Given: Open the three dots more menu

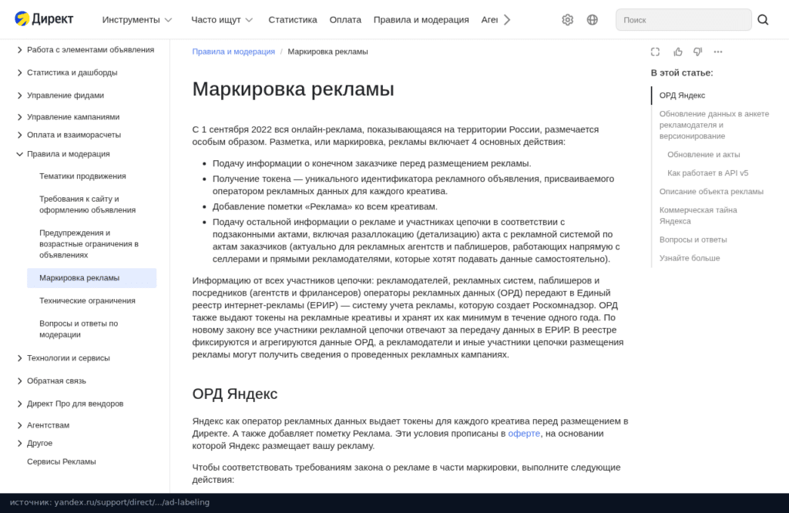Looking at the screenshot, I should coord(718,52).
